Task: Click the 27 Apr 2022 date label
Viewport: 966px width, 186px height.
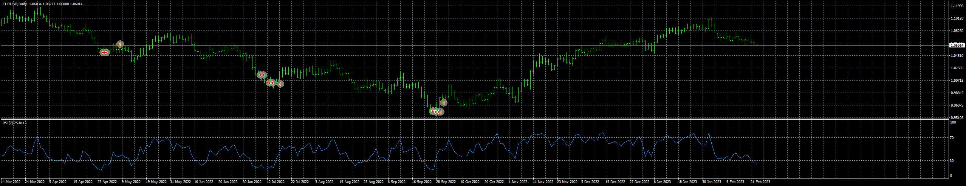Action: 107,181
